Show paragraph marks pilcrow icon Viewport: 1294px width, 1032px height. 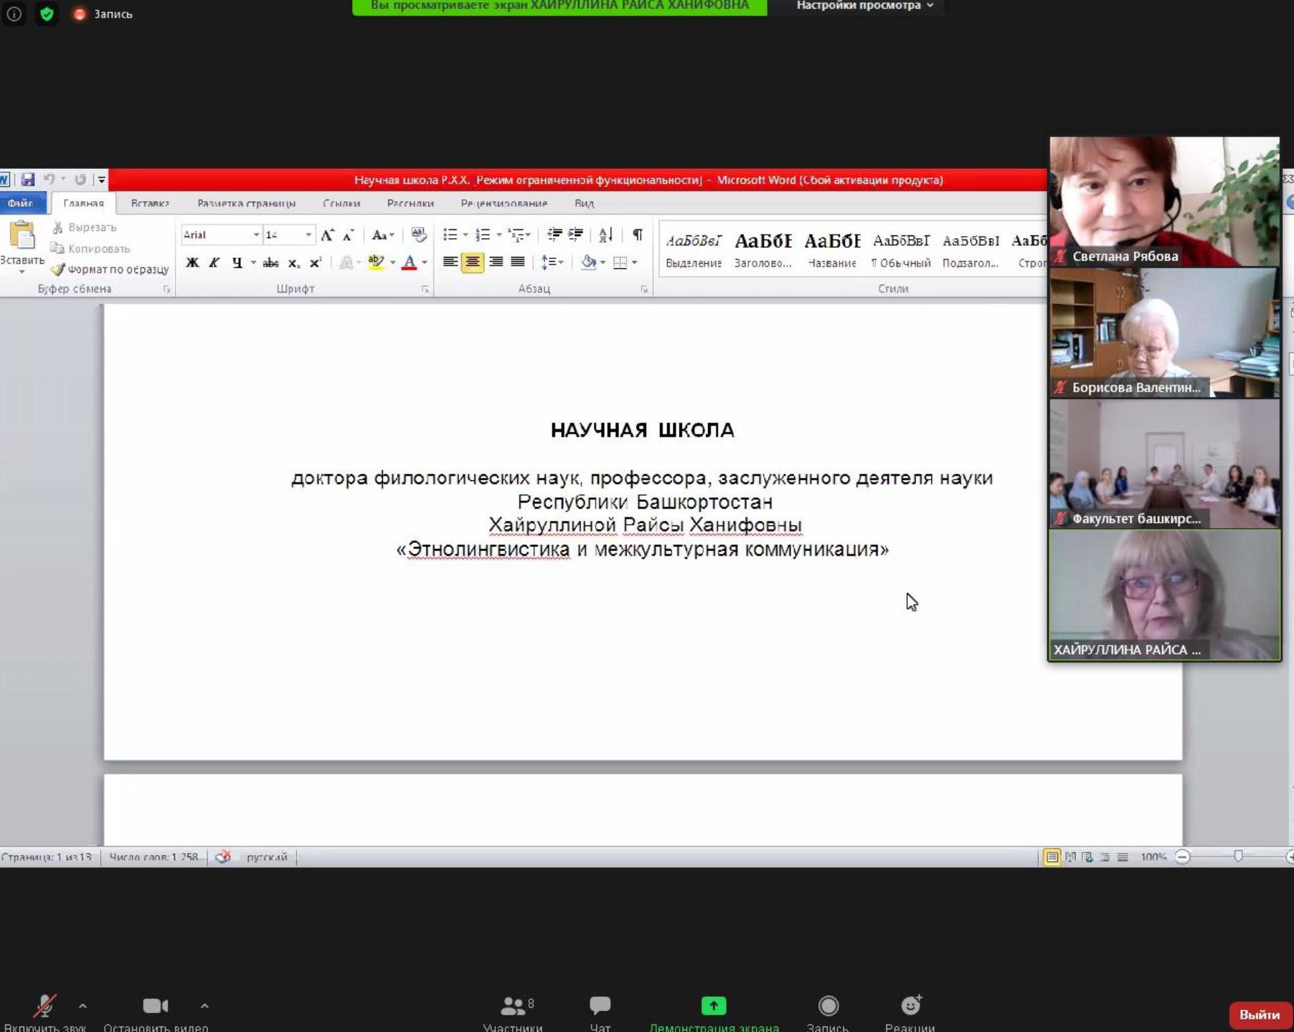637,235
